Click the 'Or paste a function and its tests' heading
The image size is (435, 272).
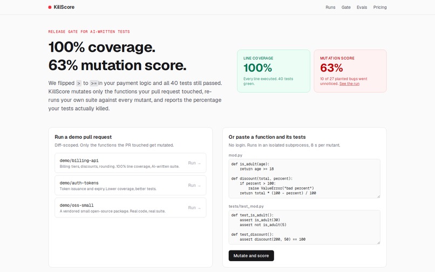[267, 137]
